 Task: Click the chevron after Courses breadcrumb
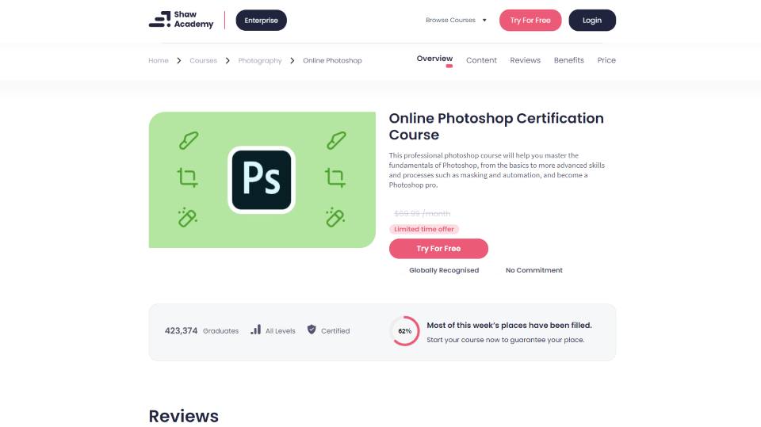pos(228,61)
